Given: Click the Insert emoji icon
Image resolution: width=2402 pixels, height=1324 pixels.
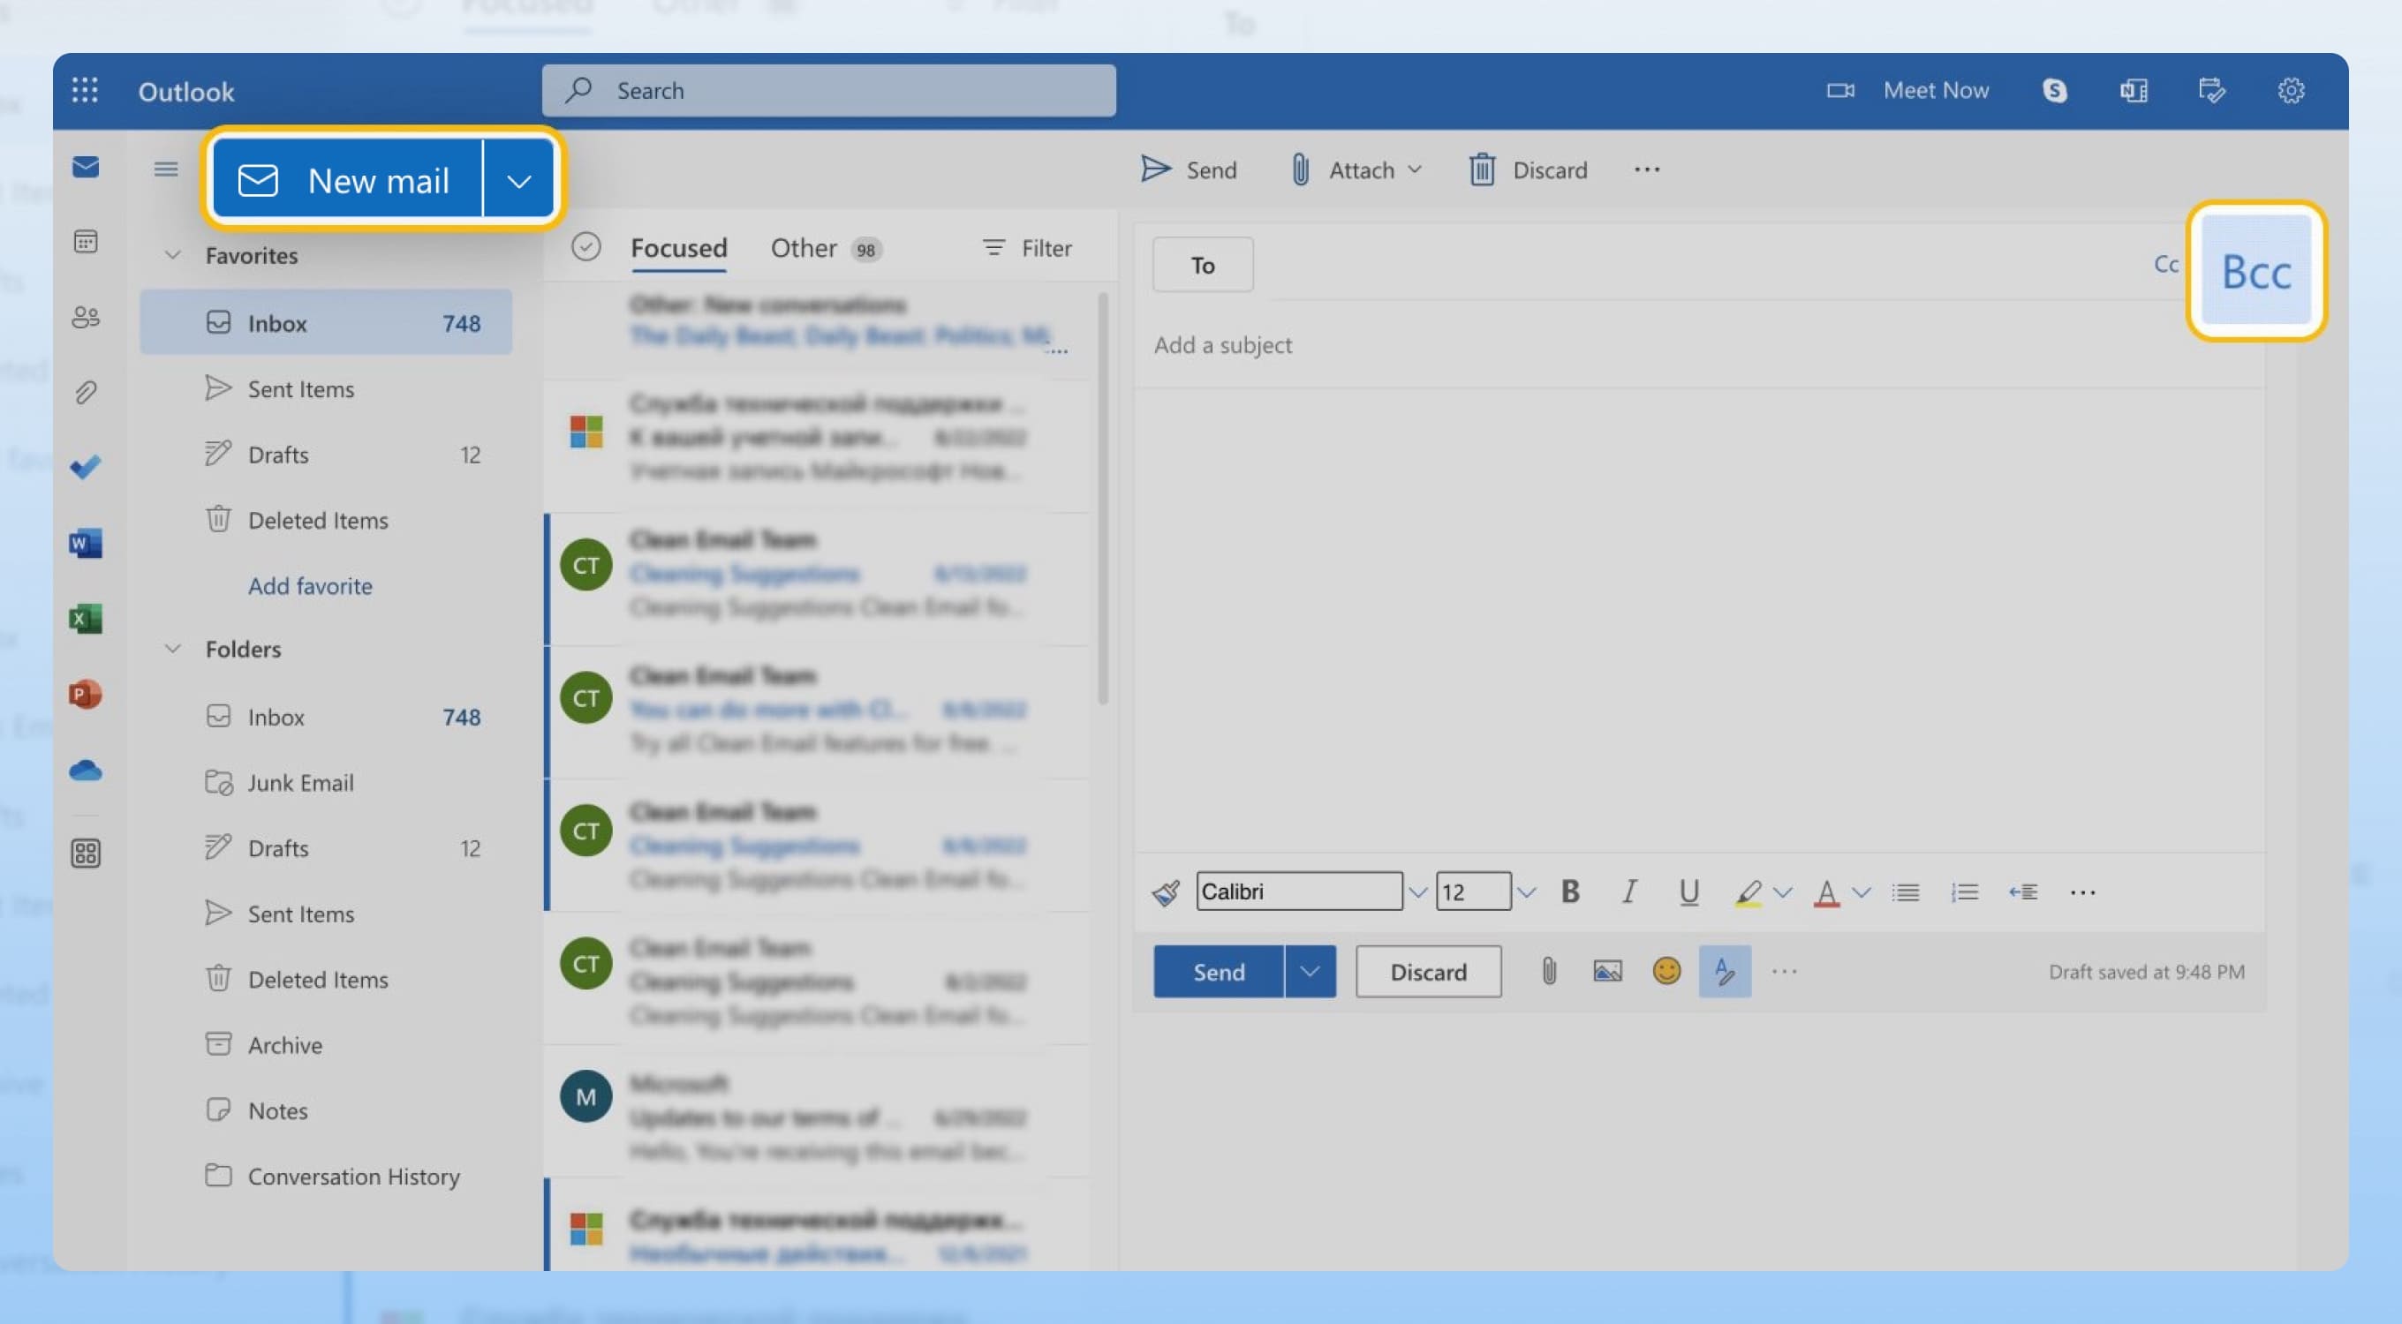Looking at the screenshot, I should [1666, 970].
